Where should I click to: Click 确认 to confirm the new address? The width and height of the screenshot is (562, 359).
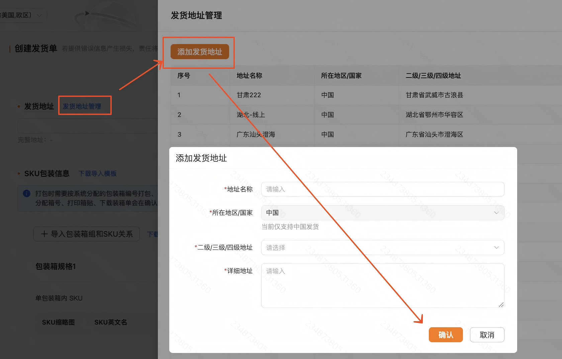pos(446,334)
